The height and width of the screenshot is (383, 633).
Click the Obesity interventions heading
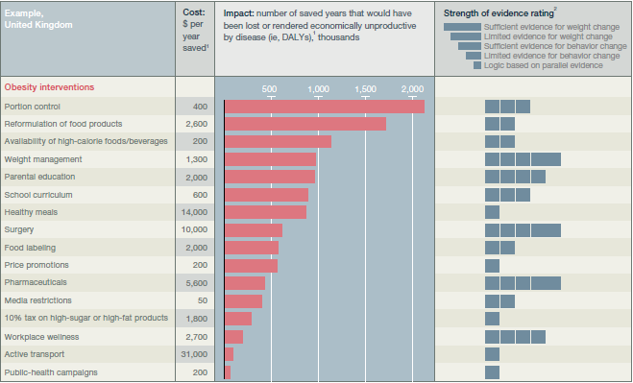click(x=49, y=87)
